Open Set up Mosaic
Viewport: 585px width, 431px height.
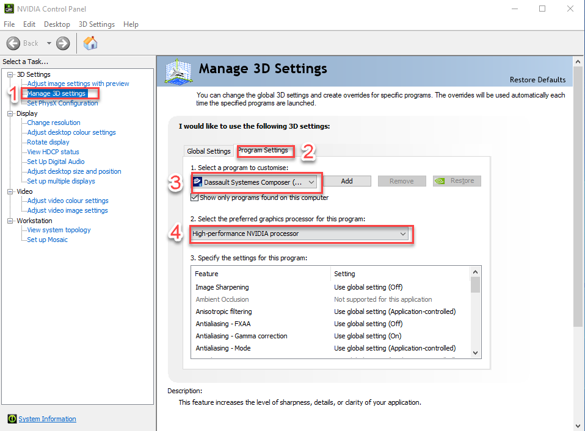click(47, 240)
